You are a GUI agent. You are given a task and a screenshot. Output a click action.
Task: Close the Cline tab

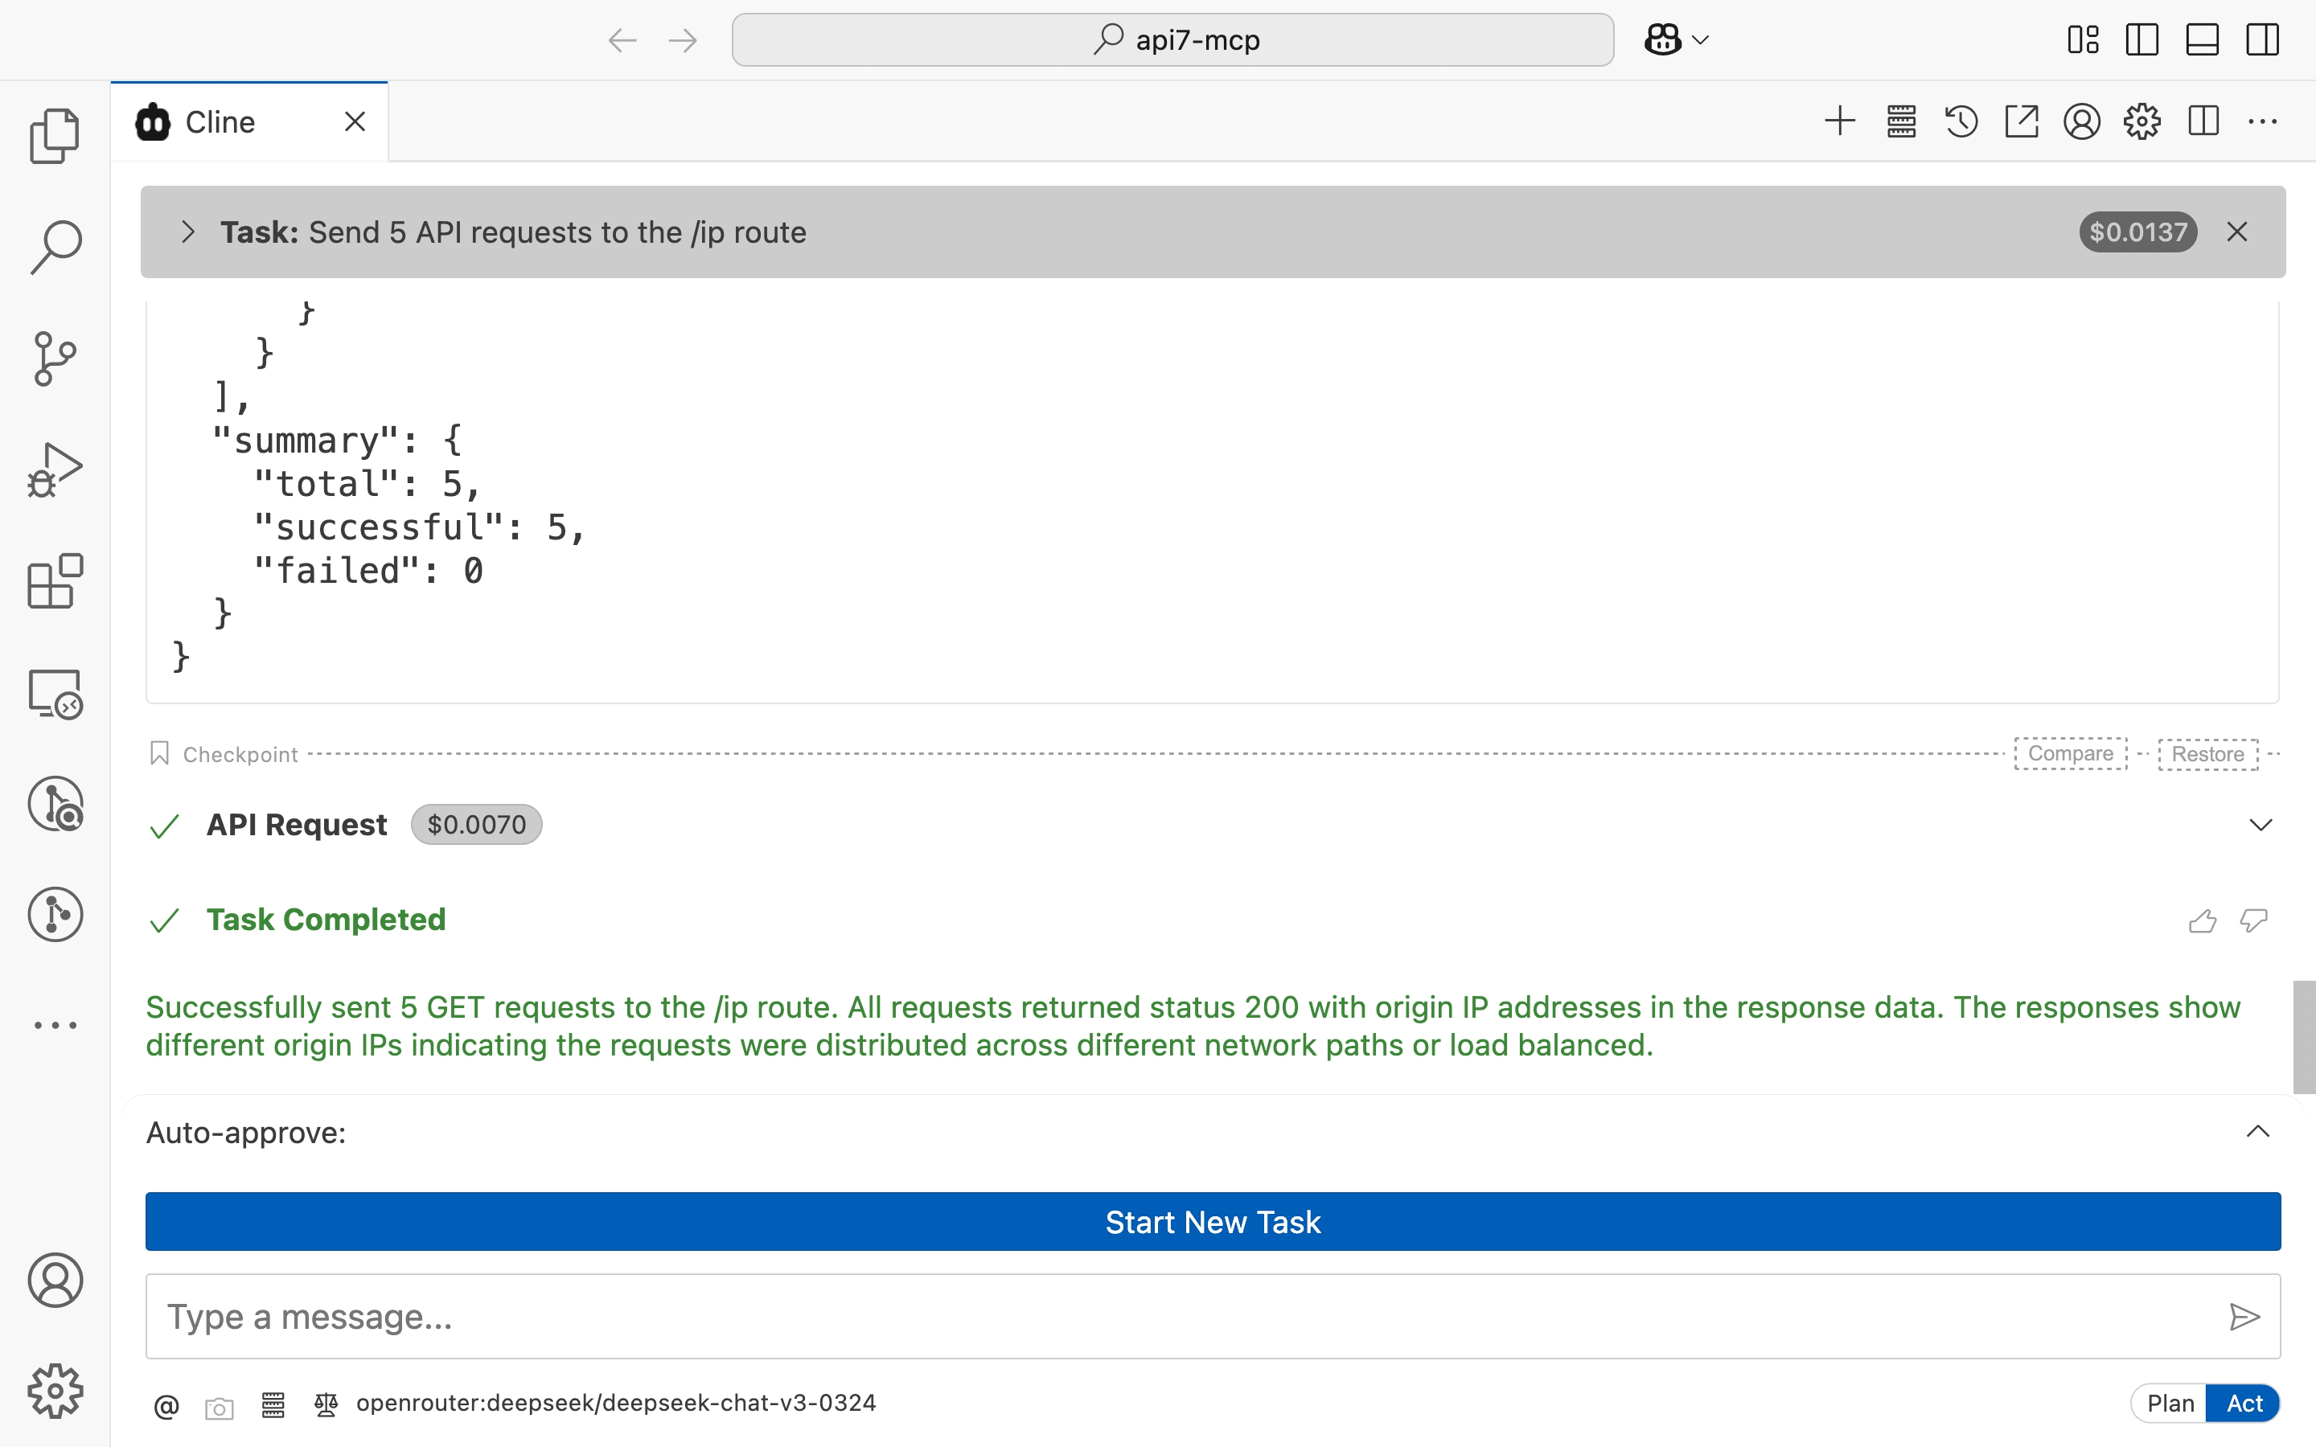pos(355,121)
